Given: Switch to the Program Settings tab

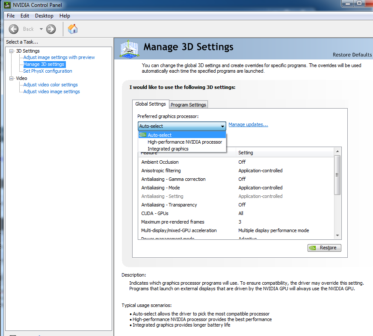Looking at the screenshot, I should tap(188, 105).
